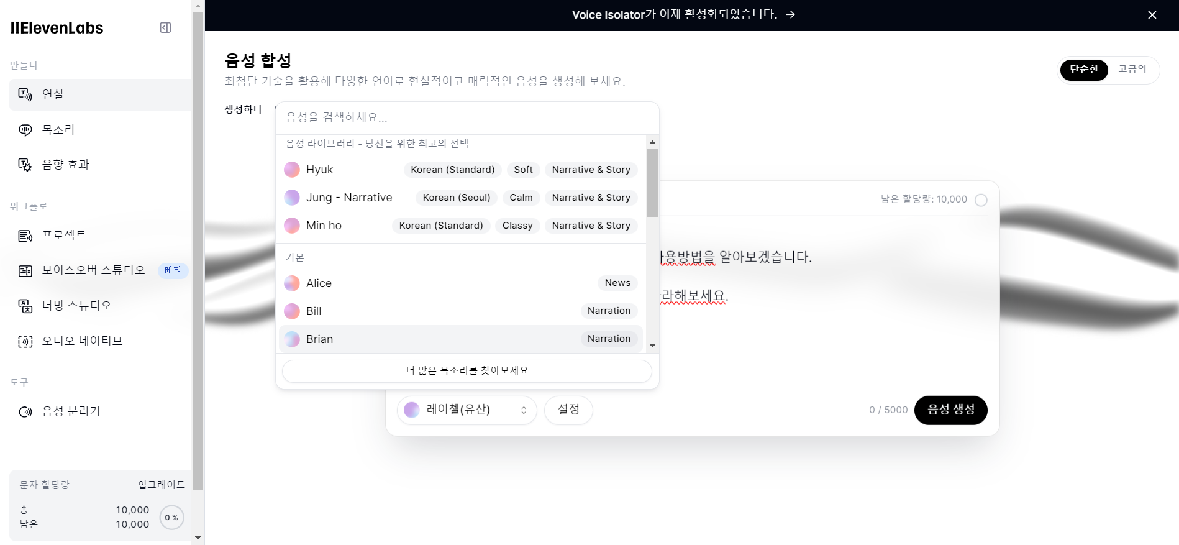
Task: Collapse the sidebar with the panel icon
Action: coord(165,27)
